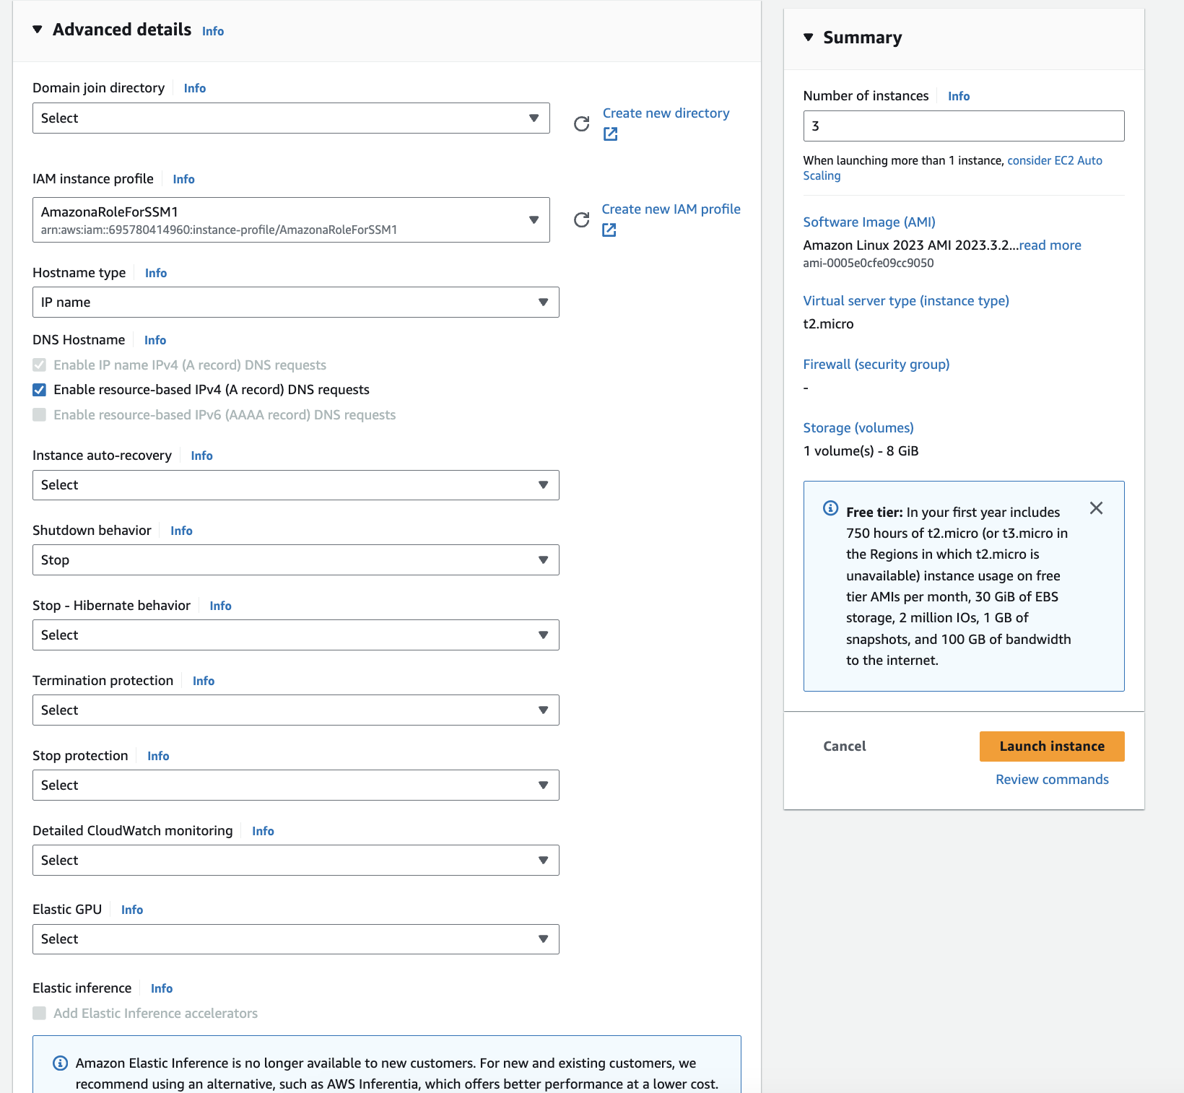Open Info link beside Elastic GPU

(132, 910)
